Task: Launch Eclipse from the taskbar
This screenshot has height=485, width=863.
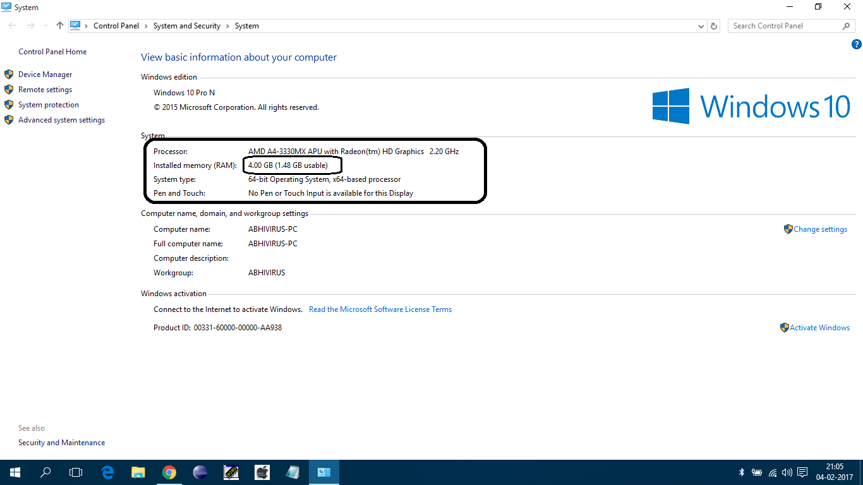Action: [x=200, y=472]
